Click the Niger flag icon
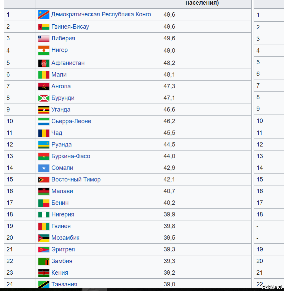 [44, 50]
